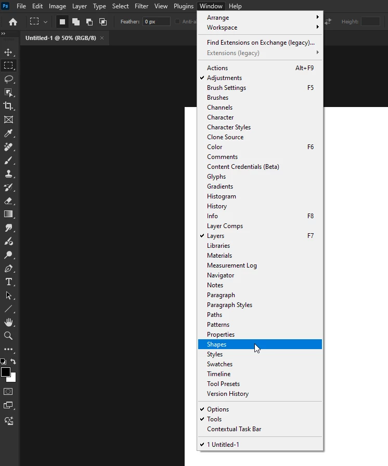Image resolution: width=388 pixels, height=466 pixels.
Task: Swap foreground and background colors
Action: point(14,362)
